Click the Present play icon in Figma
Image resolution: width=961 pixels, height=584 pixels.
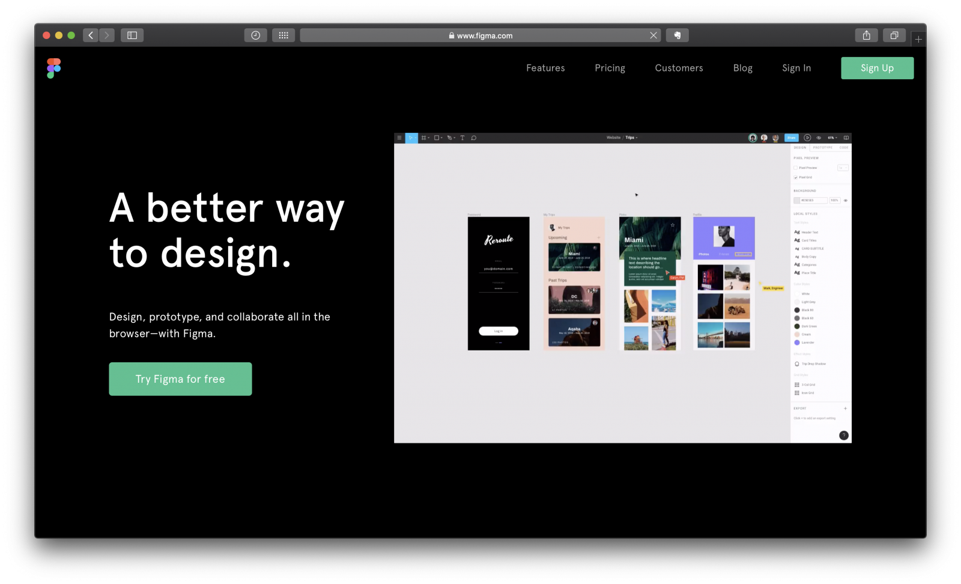807,138
